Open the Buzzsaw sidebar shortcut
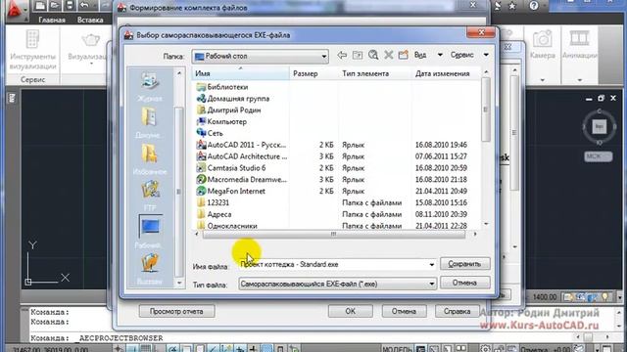The height and width of the screenshot is (352, 627). point(150,269)
